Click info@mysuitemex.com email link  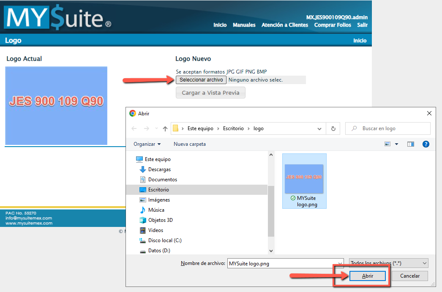click(28, 218)
